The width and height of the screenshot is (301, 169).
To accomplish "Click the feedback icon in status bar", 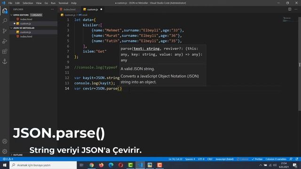I will coord(291,159).
